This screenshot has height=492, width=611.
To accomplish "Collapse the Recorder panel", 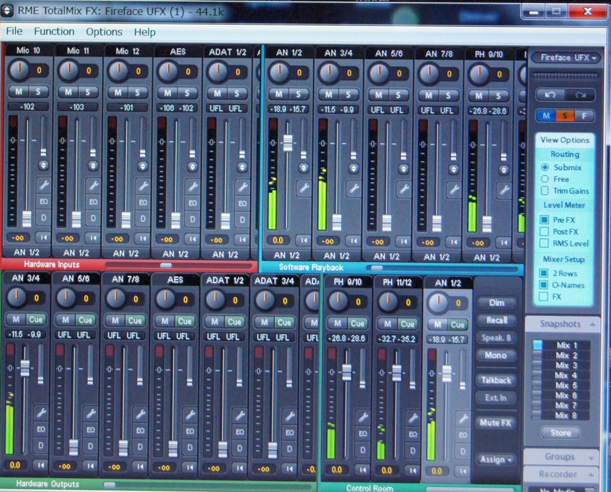I will tap(591, 475).
